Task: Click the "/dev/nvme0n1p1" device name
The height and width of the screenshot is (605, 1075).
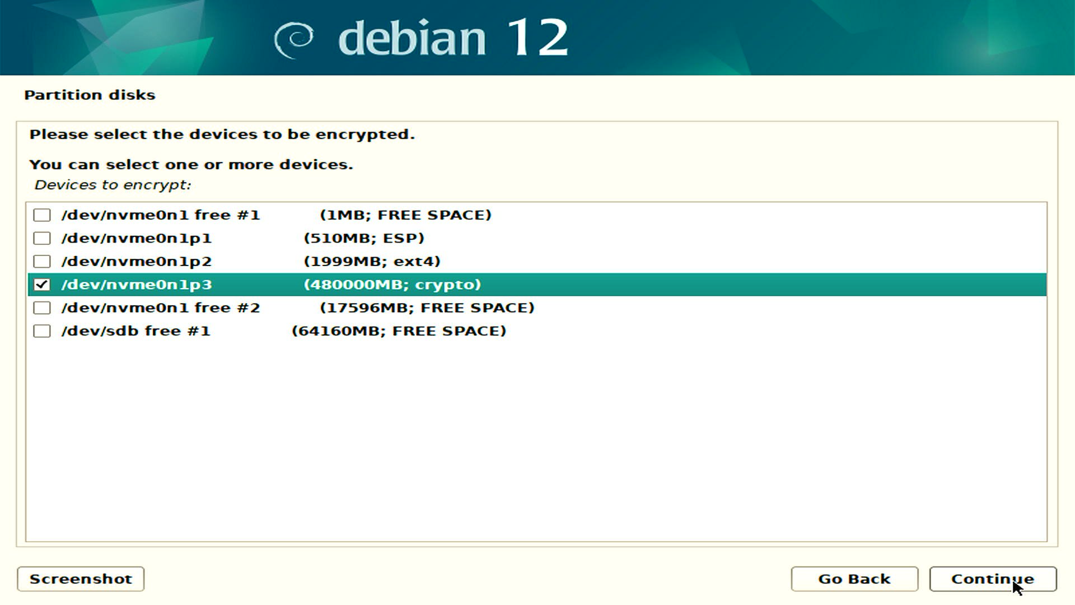Action: 137,238
